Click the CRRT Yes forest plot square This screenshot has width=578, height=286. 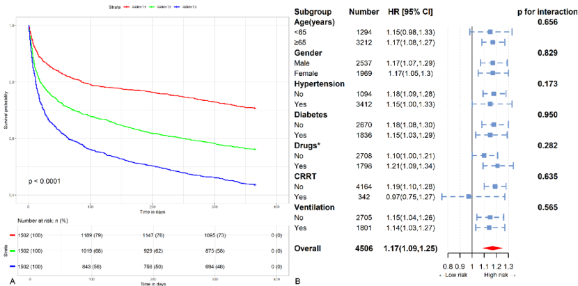pyautogui.click(x=469, y=197)
